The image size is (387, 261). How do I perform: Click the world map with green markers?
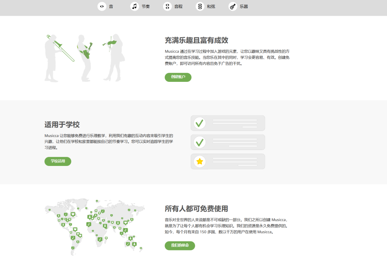click(x=94, y=226)
